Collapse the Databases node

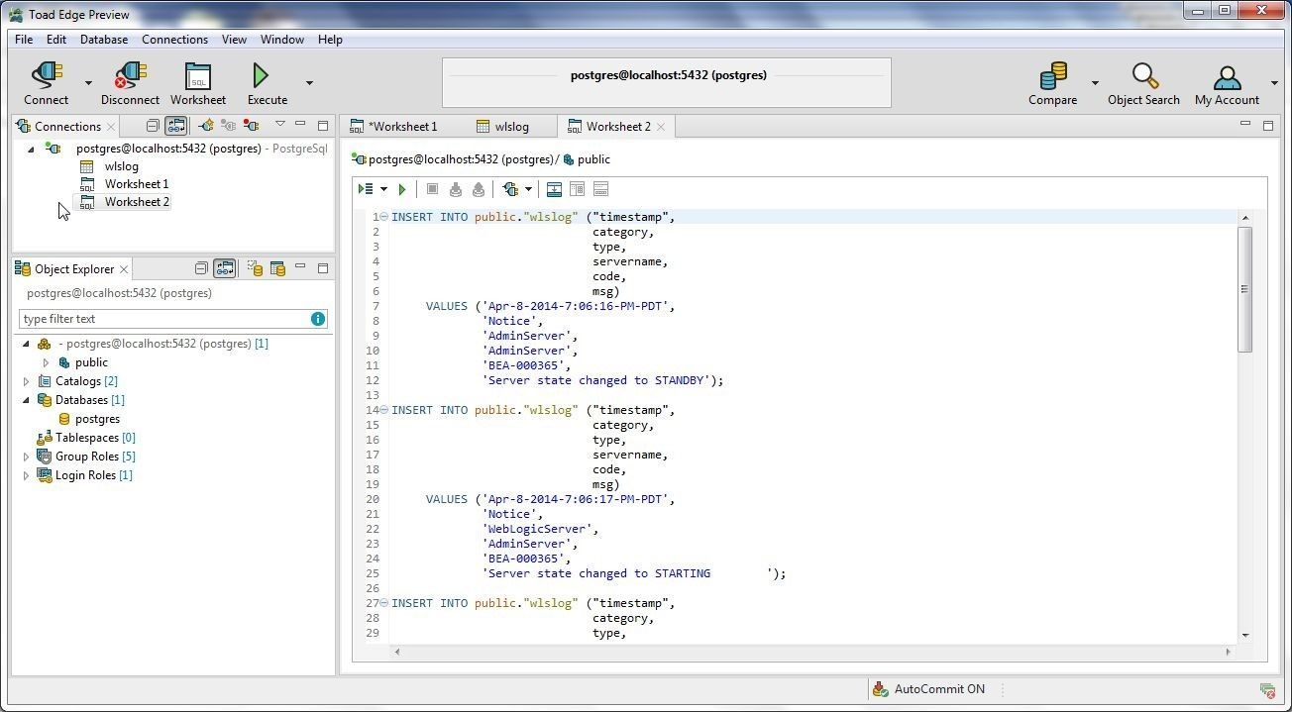[x=27, y=400]
